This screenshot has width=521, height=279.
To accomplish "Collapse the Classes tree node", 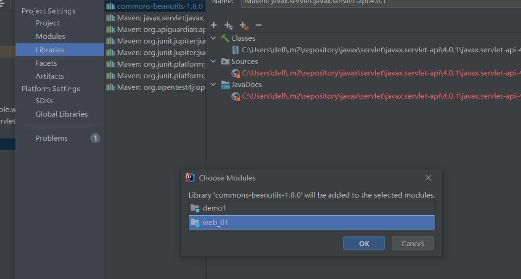I will [214, 38].
